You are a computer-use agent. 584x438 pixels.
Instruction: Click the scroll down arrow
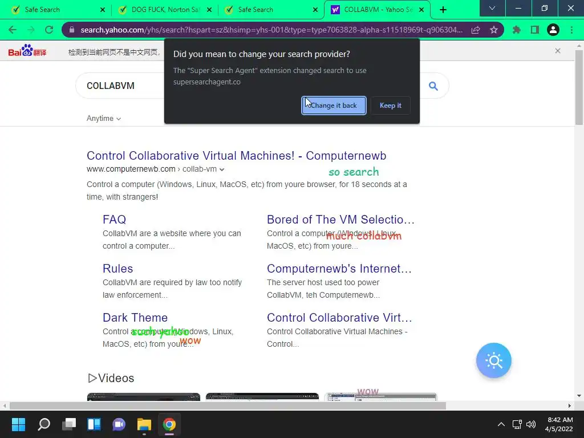(x=579, y=396)
